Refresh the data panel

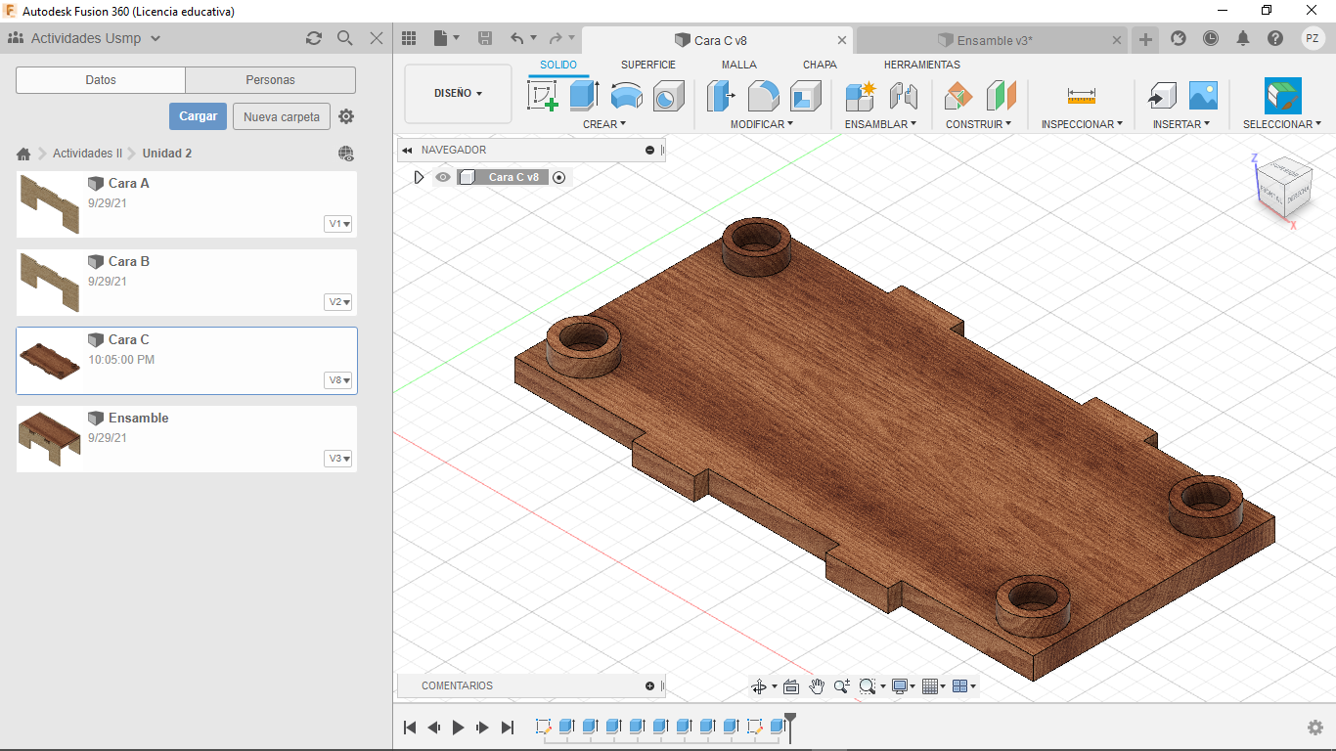click(314, 38)
